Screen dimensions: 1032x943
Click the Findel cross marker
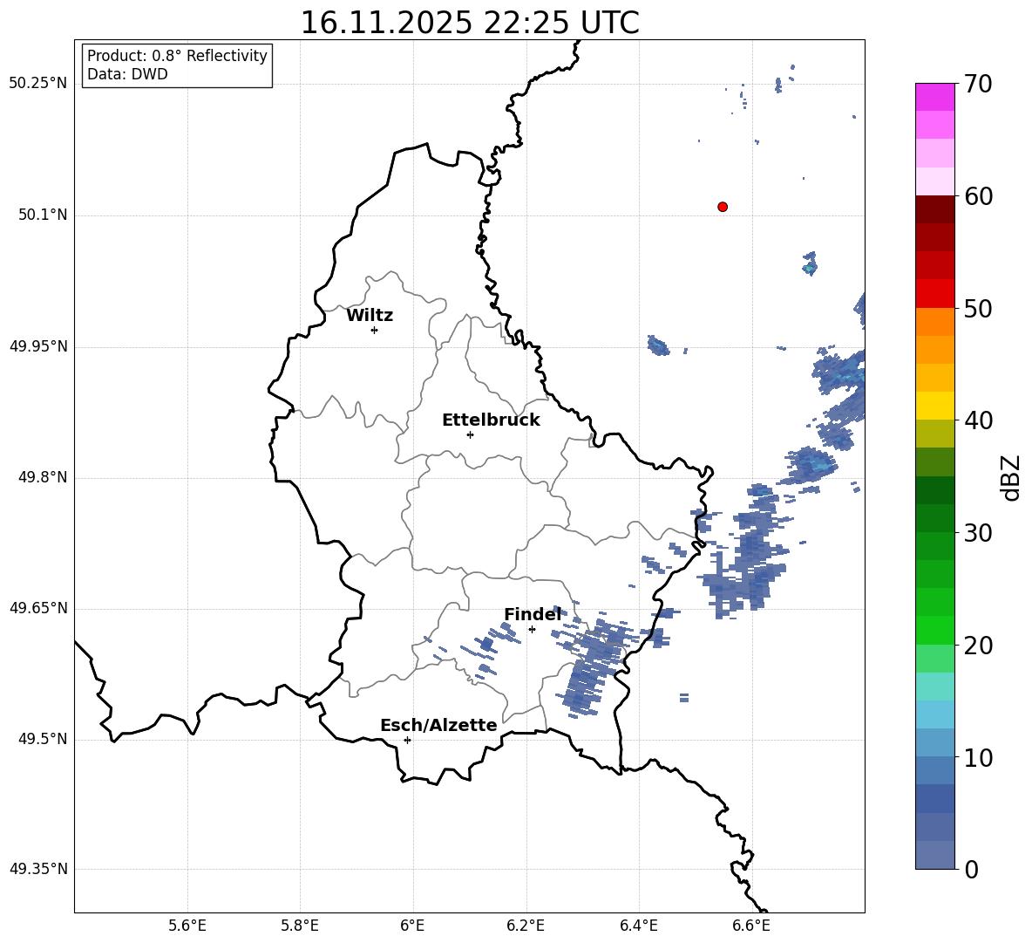pyautogui.click(x=532, y=630)
